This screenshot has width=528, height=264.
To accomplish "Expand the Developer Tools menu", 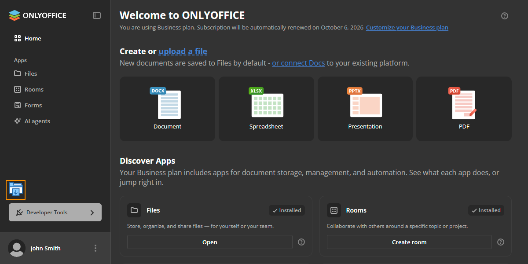I will coord(55,213).
